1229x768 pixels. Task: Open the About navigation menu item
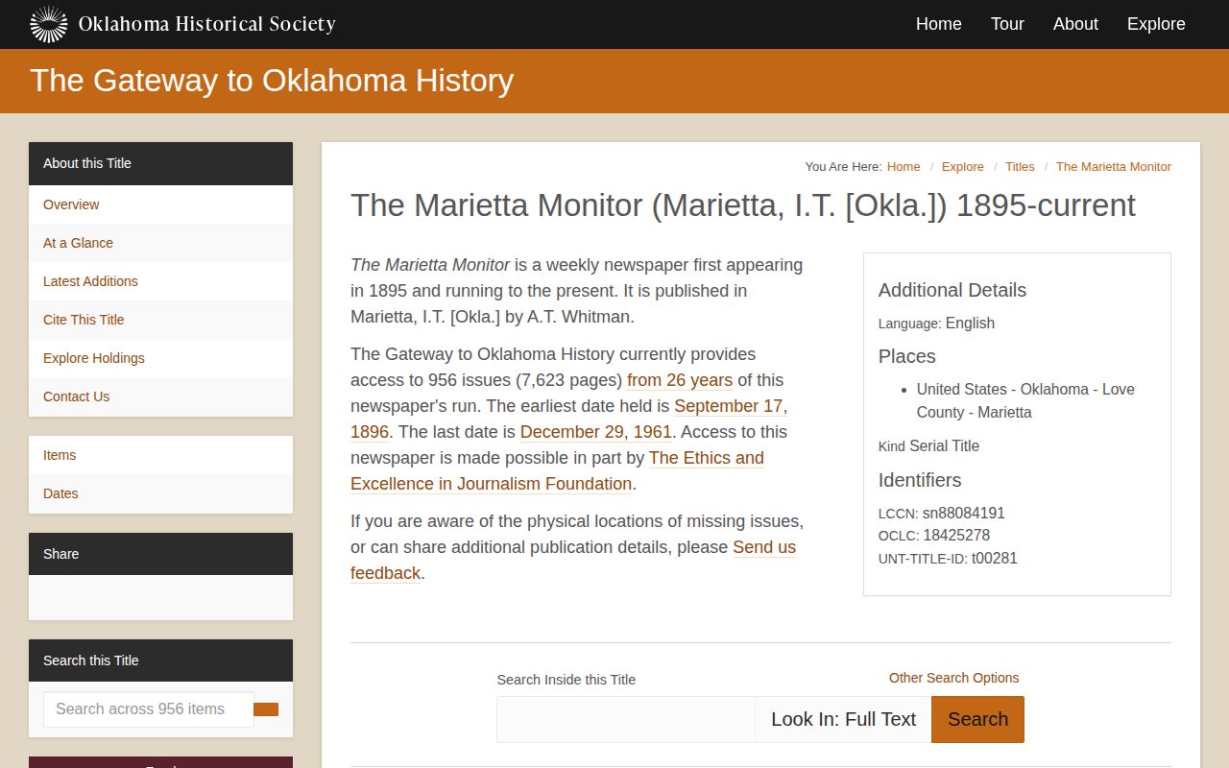pos(1075,24)
